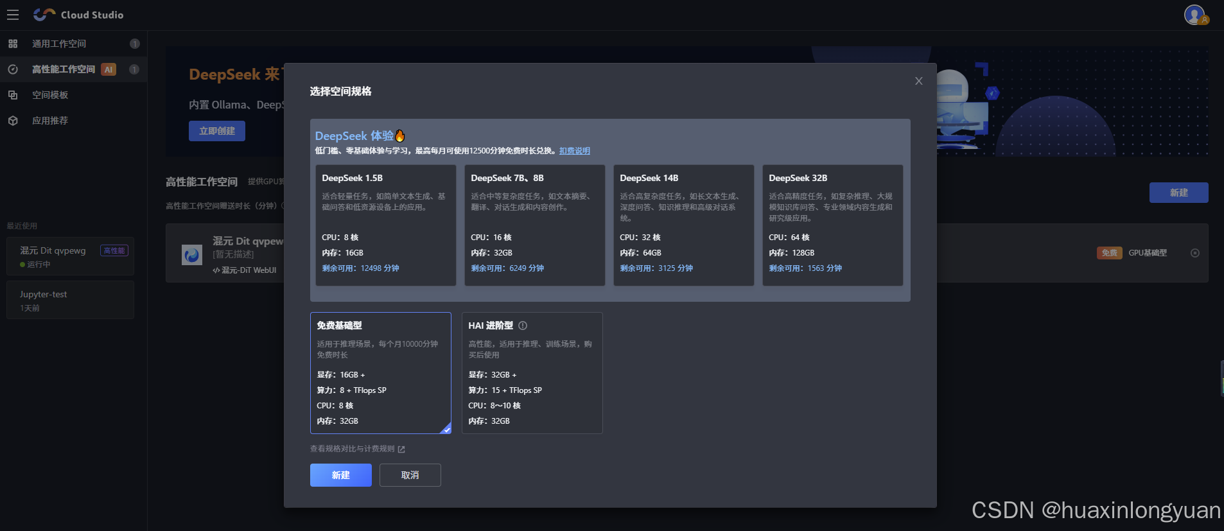The width and height of the screenshot is (1224, 531).
Task: Click the count badge beside 高性能工作空间
Action: click(x=134, y=69)
